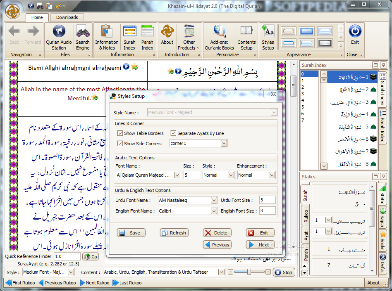The image size is (392, 291).
Task: Switch to the Downloads tab
Action: 67,17
